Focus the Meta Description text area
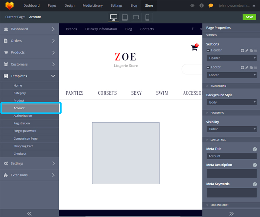 click(231, 174)
